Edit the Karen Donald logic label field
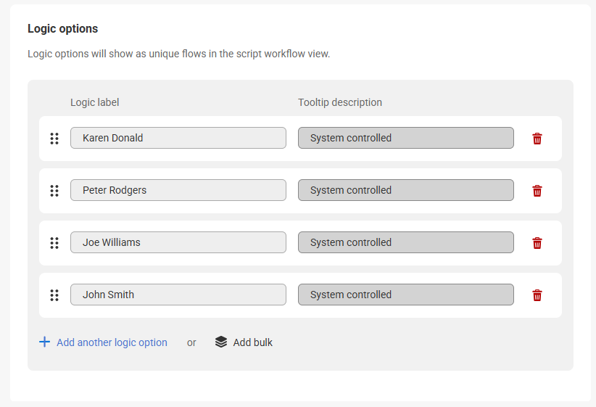 click(x=178, y=138)
